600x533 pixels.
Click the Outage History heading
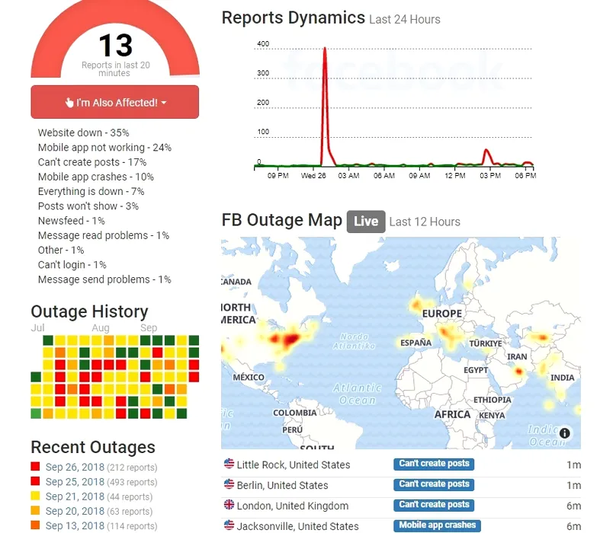pyautogui.click(x=89, y=311)
